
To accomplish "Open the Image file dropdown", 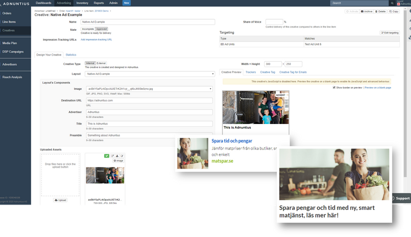I will point(149,89).
